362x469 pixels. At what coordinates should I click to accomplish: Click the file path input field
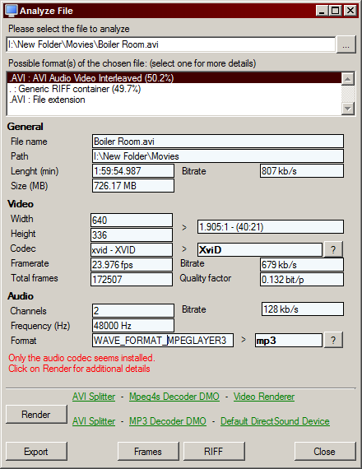coord(171,44)
